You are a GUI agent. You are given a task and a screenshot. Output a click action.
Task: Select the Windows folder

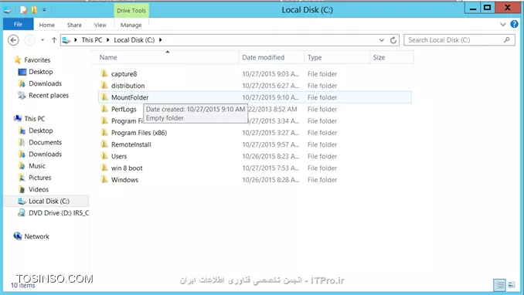click(x=124, y=180)
